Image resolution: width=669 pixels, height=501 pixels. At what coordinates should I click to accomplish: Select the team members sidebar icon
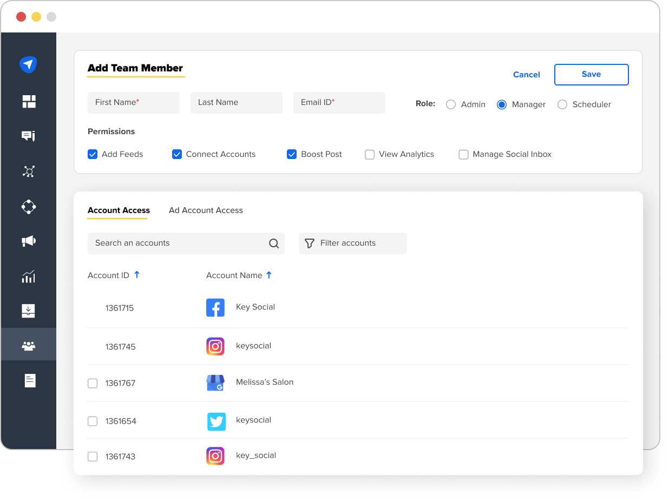(29, 345)
